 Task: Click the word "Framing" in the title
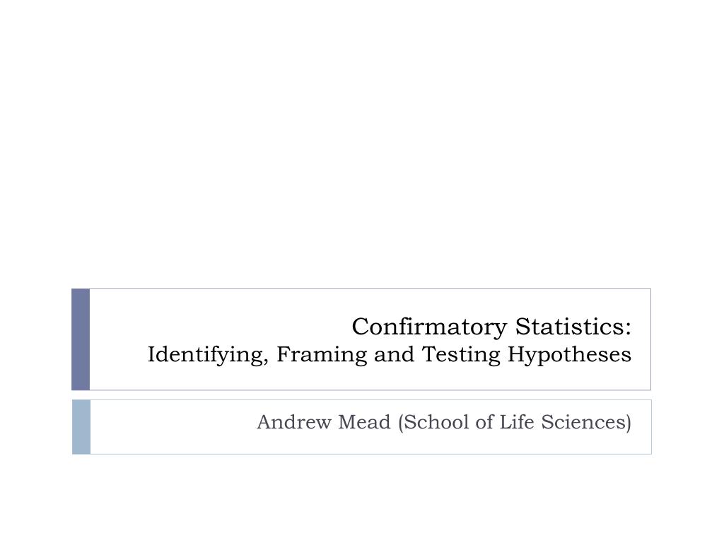[322, 355]
